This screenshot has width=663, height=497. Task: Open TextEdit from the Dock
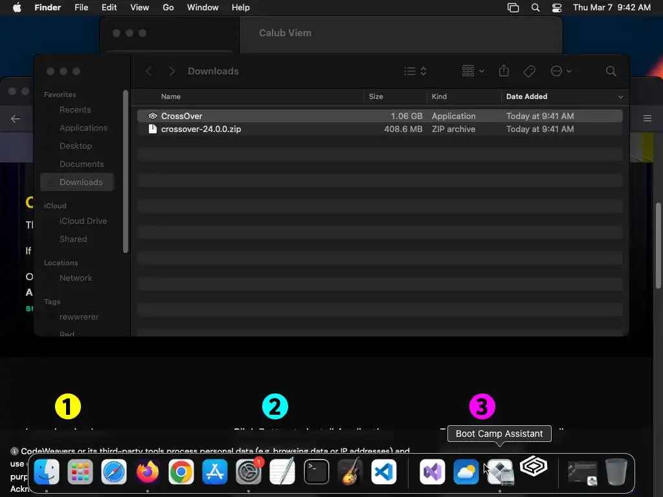(x=282, y=471)
